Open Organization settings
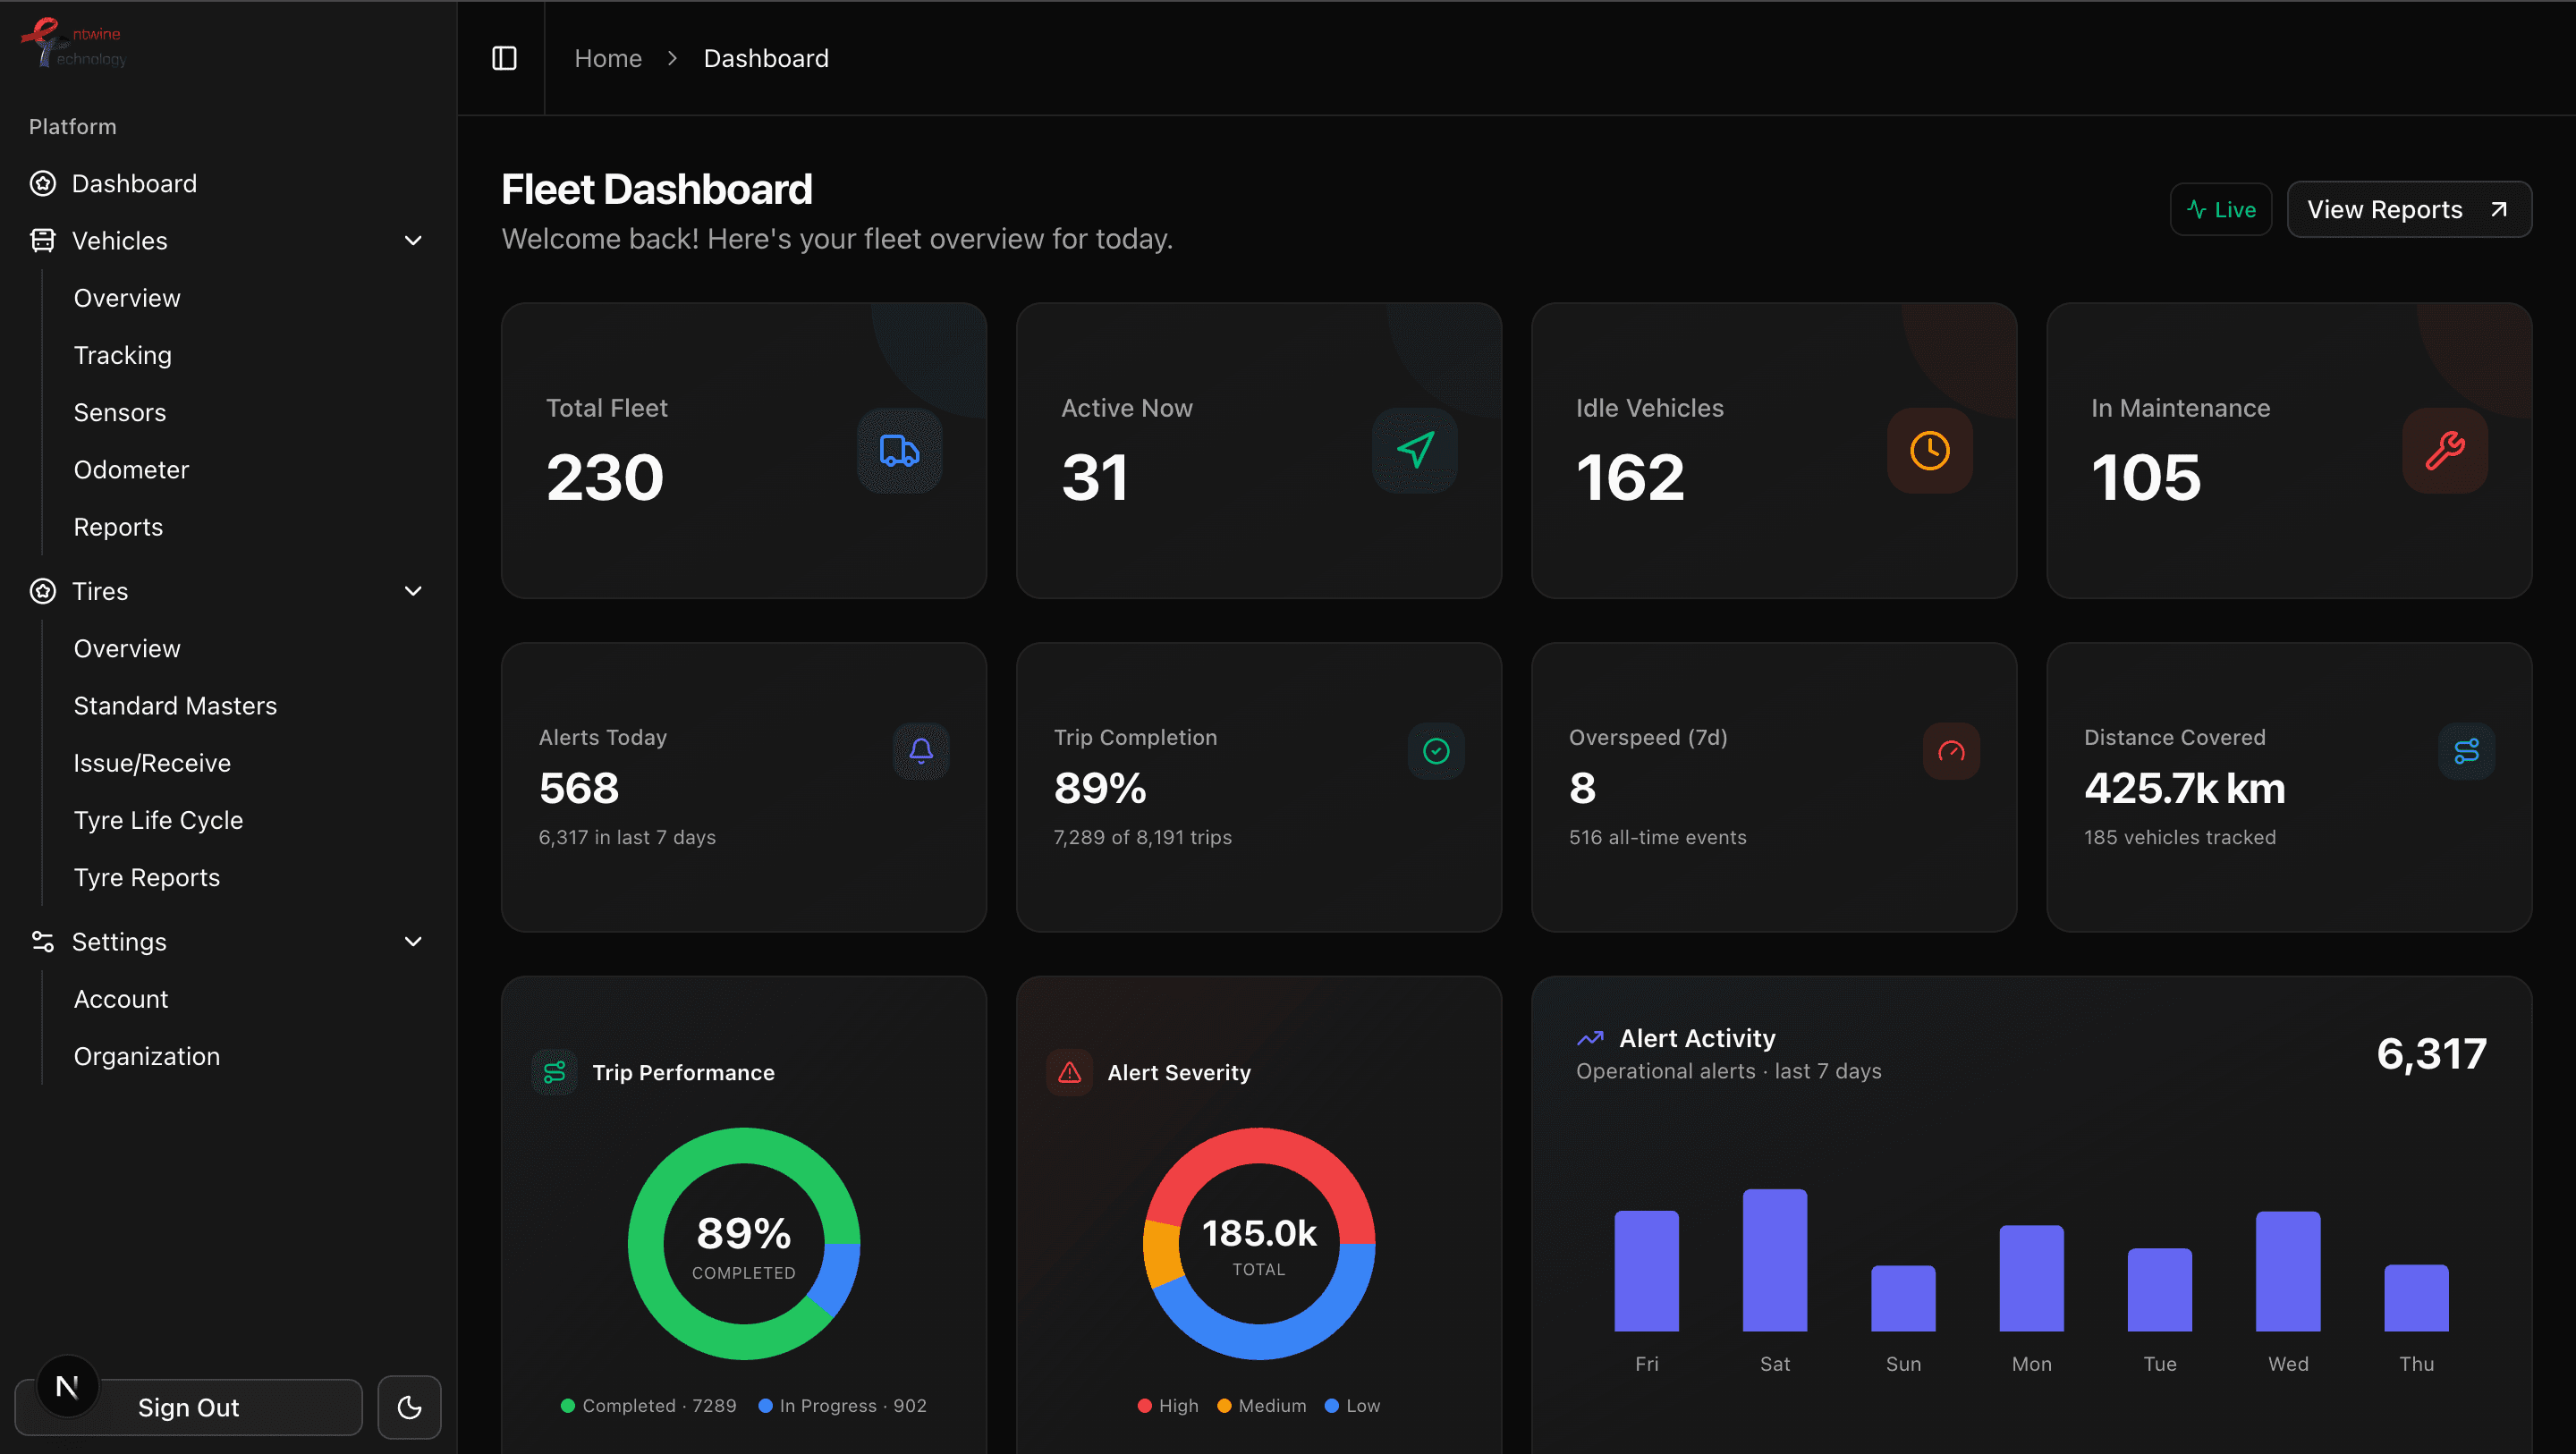Image resolution: width=2576 pixels, height=1454 pixels. pyautogui.click(x=147, y=1056)
